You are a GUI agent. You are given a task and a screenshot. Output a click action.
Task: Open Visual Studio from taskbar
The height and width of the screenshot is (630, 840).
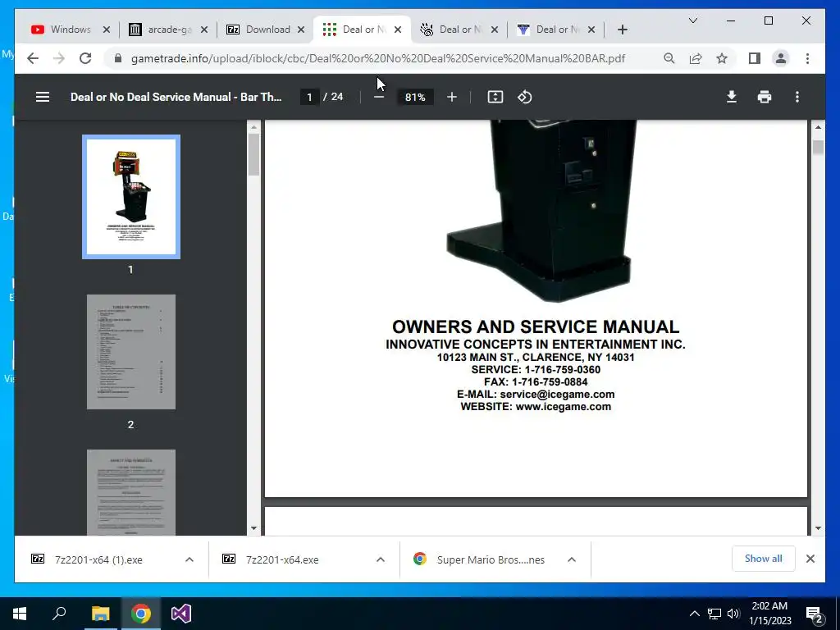[x=181, y=614]
